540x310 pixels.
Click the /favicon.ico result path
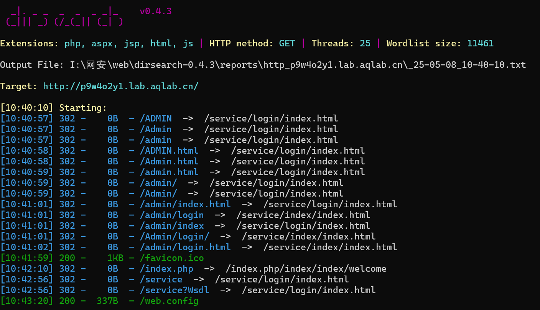(x=172, y=258)
